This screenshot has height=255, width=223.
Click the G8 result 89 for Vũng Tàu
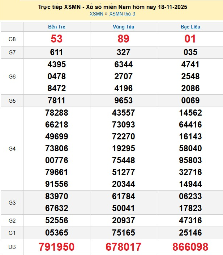click(x=124, y=39)
